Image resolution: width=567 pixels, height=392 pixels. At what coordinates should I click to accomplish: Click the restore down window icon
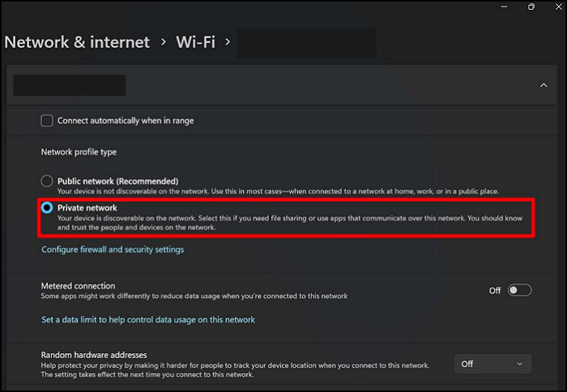click(531, 6)
